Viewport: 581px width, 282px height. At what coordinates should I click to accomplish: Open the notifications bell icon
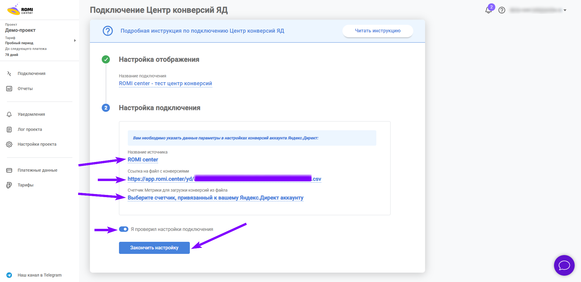[x=488, y=10]
